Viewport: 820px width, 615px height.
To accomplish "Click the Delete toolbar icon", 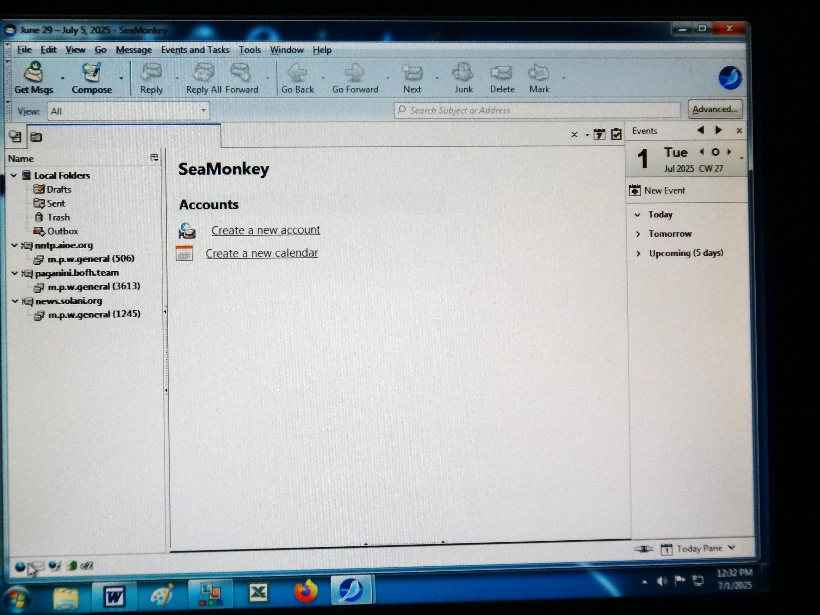I will point(502,73).
